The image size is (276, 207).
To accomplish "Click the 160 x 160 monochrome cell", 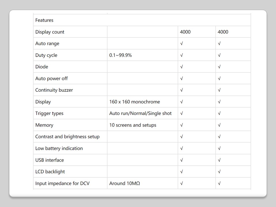I will pos(135,102).
